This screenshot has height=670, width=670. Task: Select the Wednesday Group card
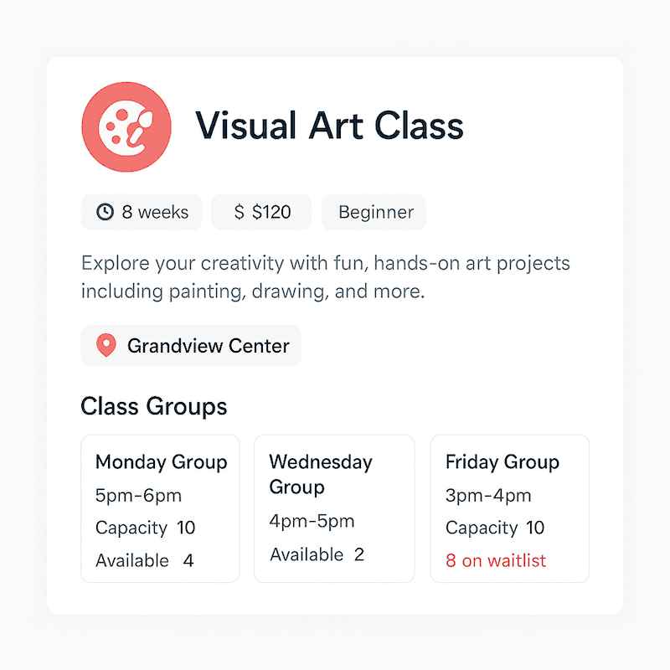[x=334, y=508]
